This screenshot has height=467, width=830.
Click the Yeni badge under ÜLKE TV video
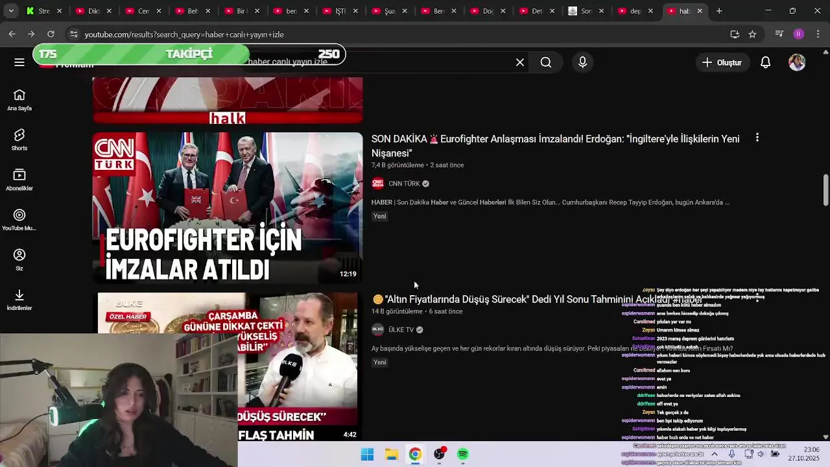(380, 362)
